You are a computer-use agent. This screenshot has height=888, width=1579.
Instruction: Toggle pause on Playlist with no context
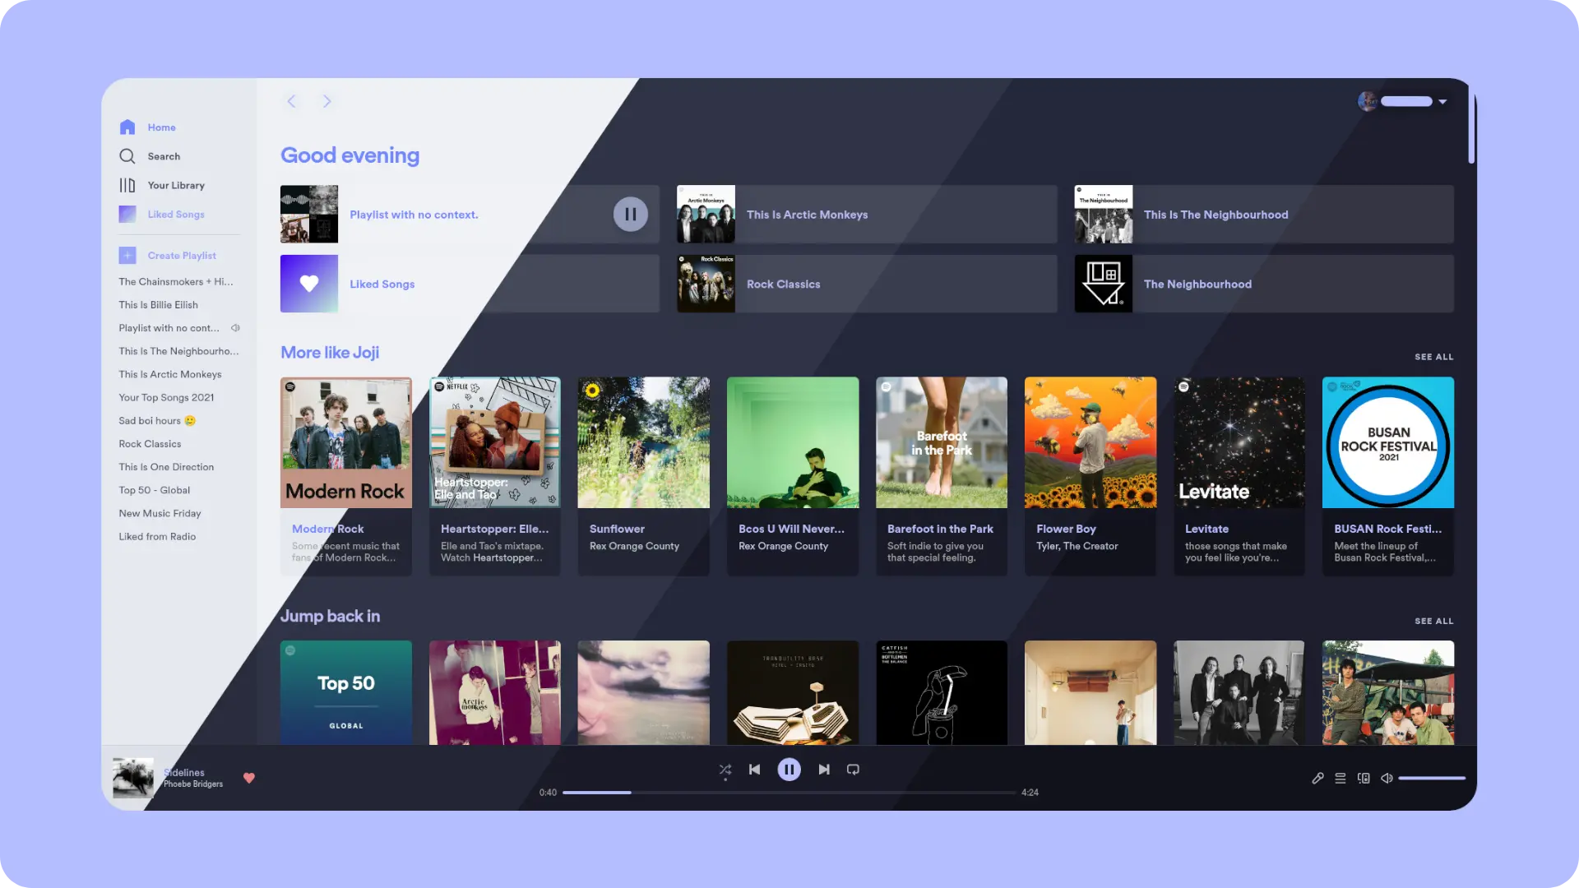pos(629,214)
